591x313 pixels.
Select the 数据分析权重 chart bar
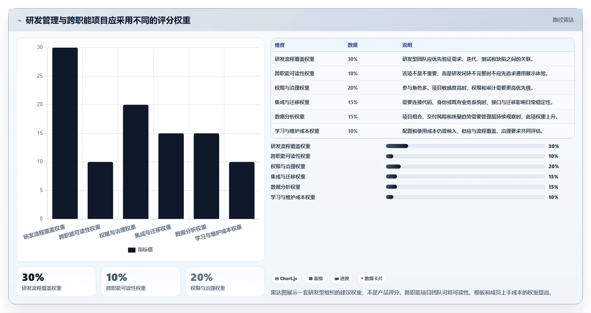[207, 176]
